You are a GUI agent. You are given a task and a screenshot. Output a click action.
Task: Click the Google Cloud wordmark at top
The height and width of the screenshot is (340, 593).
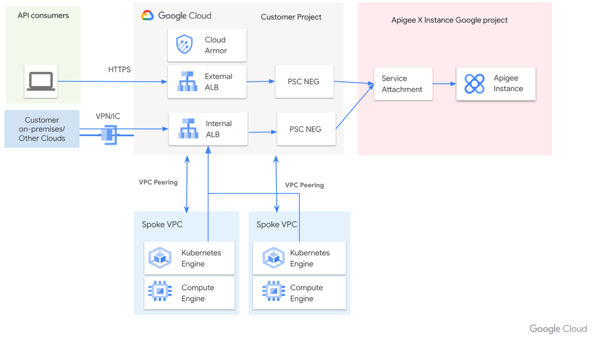(185, 15)
